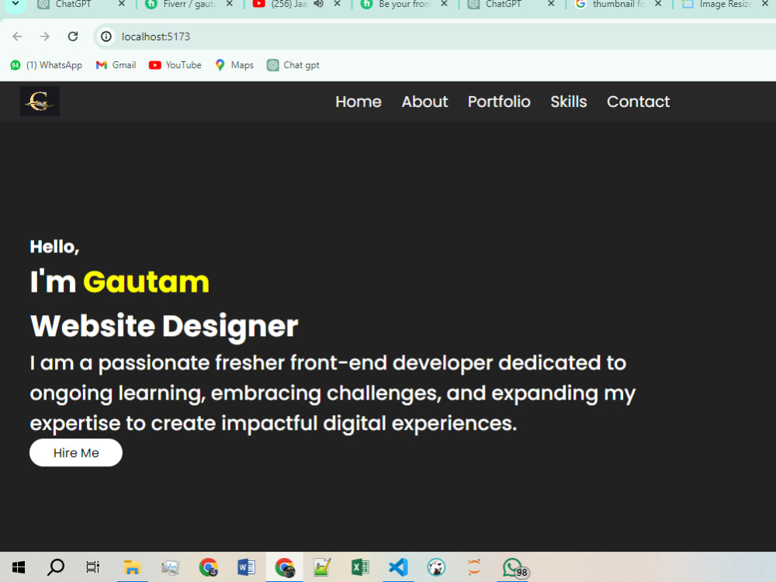
Task: Click the Hello, greeting text
Action: click(54, 247)
